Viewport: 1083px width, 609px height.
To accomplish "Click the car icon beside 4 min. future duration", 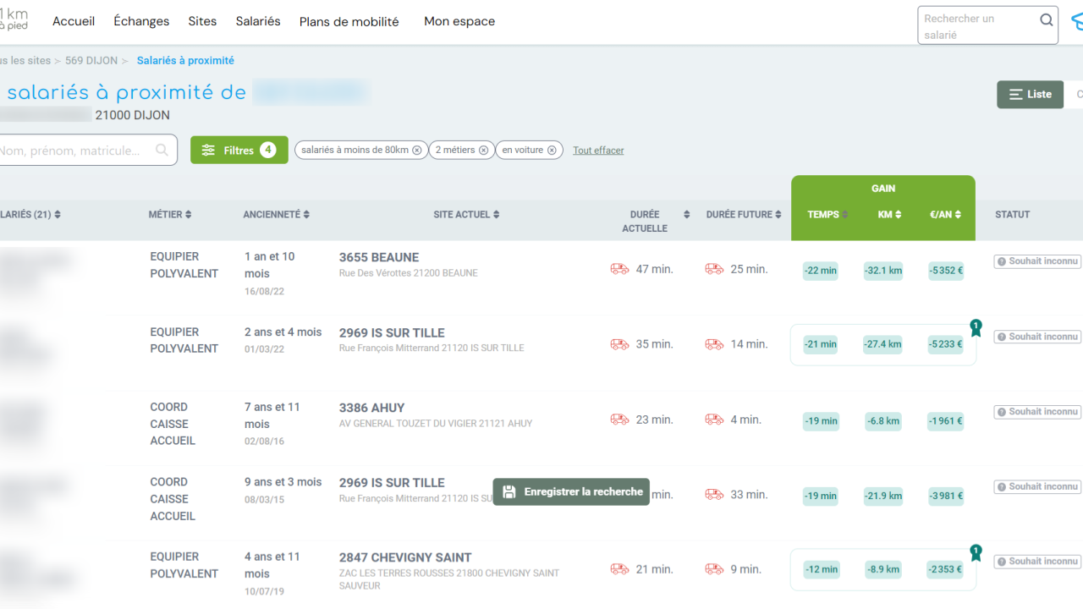I will point(714,420).
